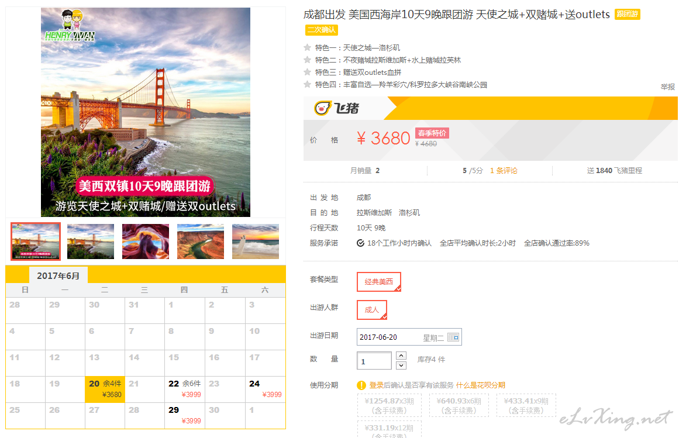The width and height of the screenshot is (679, 438).
Task: Click the orange exclamation info icon
Action: point(361,385)
